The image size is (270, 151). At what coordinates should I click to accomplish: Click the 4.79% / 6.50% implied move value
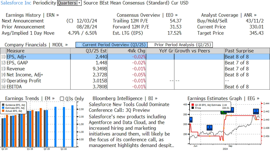click(x=83, y=33)
